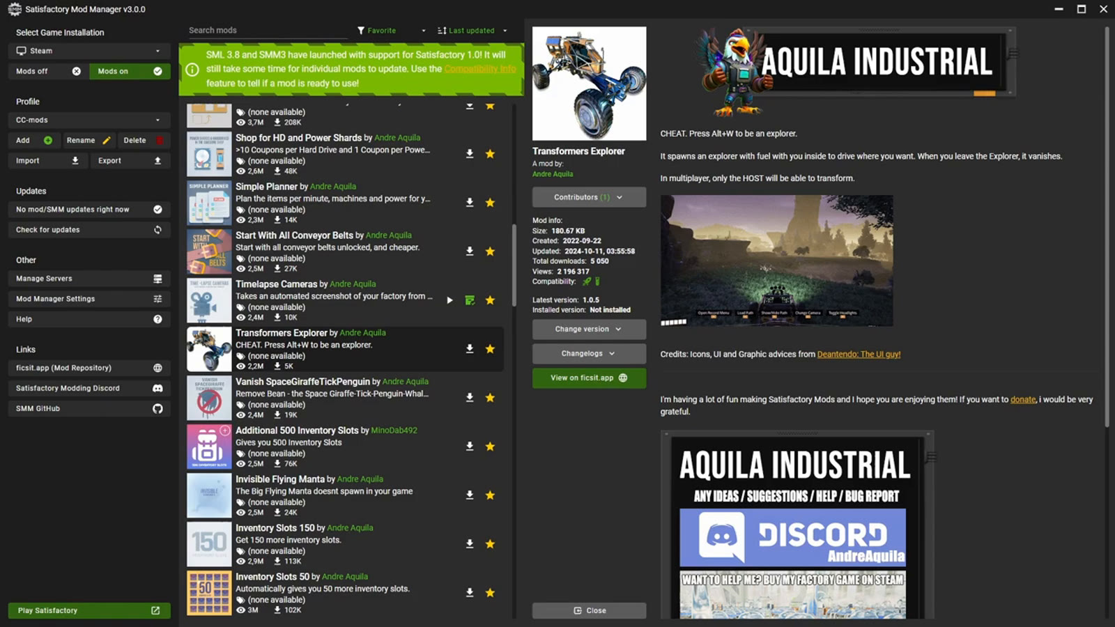This screenshot has height=627, width=1115.
Task: Select the Inventory Slots 150 mod title
Action: click(275, 528)
